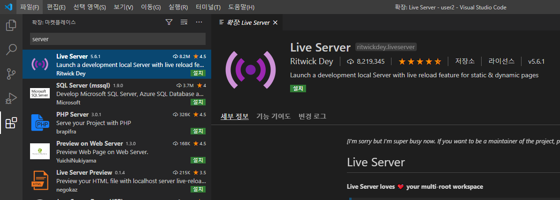This screenshot has width=560, height=200.
Task: Open the 보기(V) menu
Action: point(123,7)
